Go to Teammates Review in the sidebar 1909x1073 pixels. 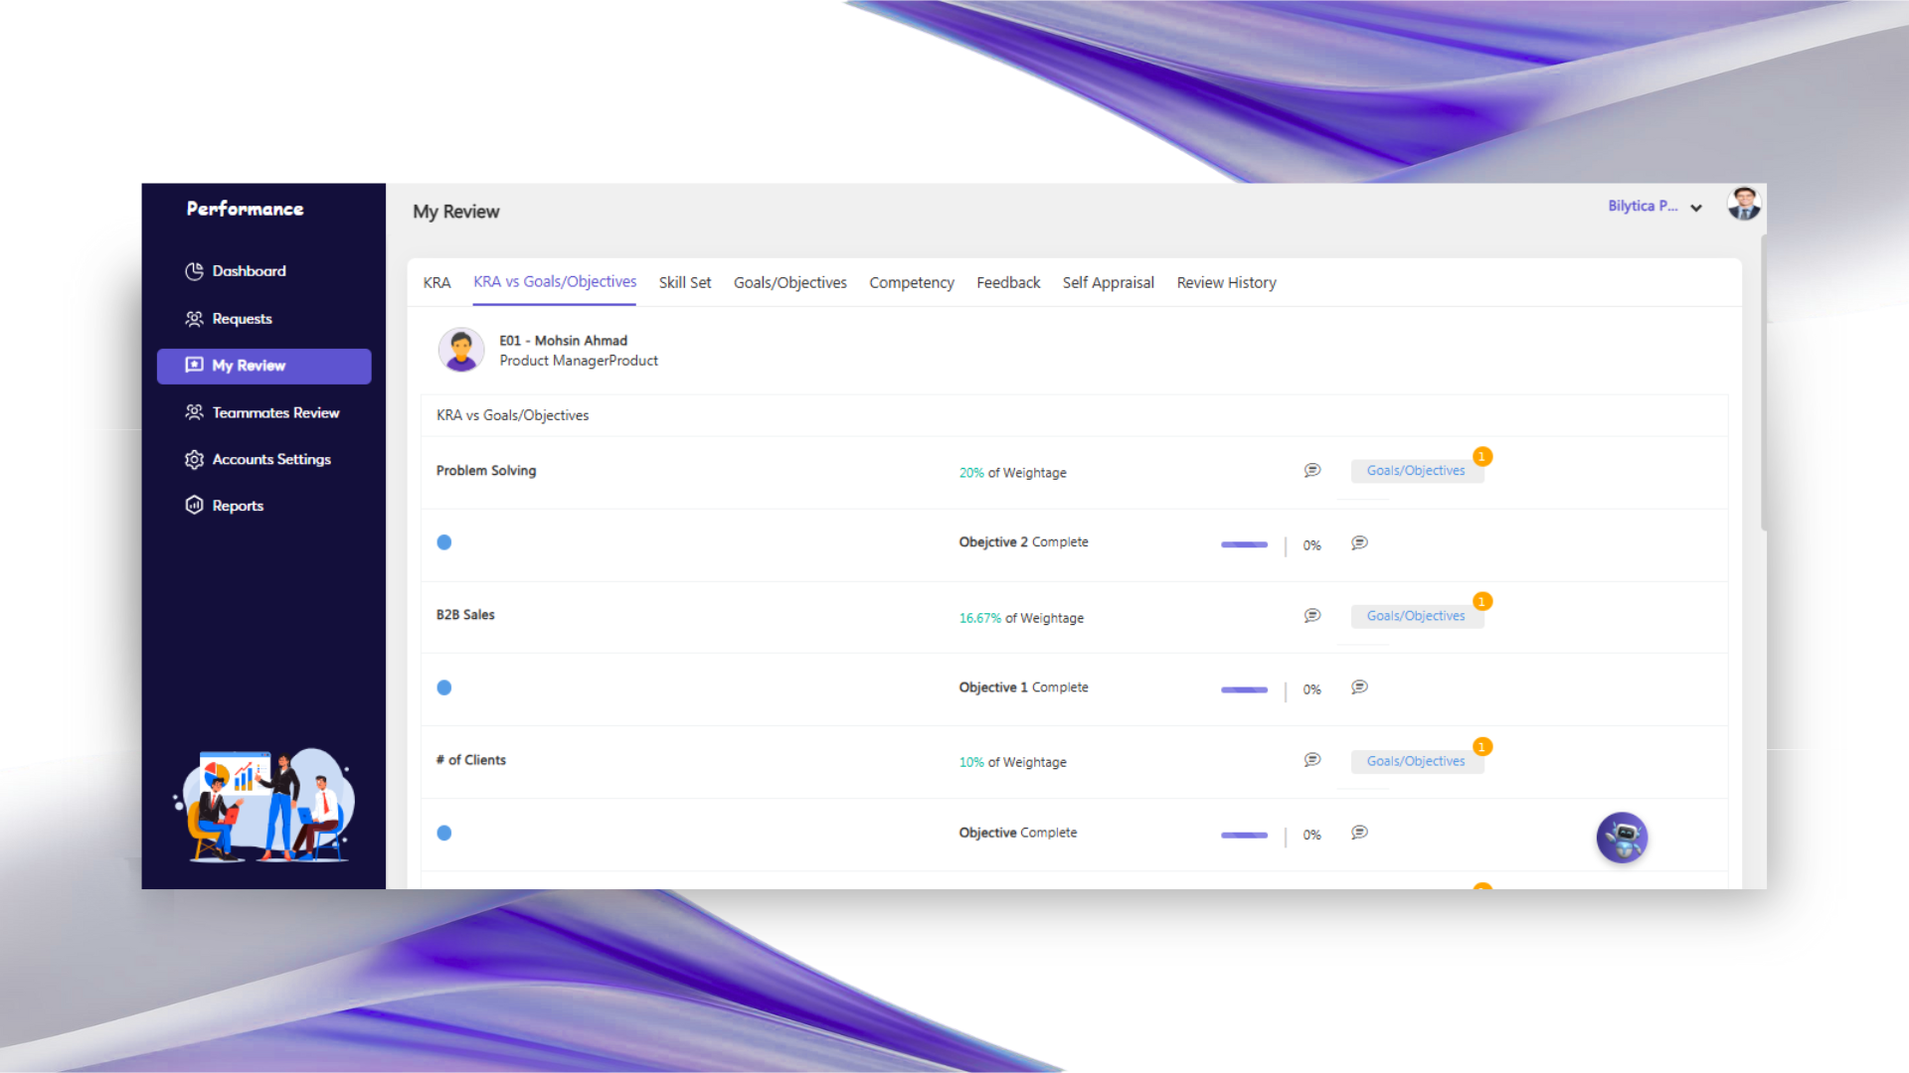click(x=275, y=412)
